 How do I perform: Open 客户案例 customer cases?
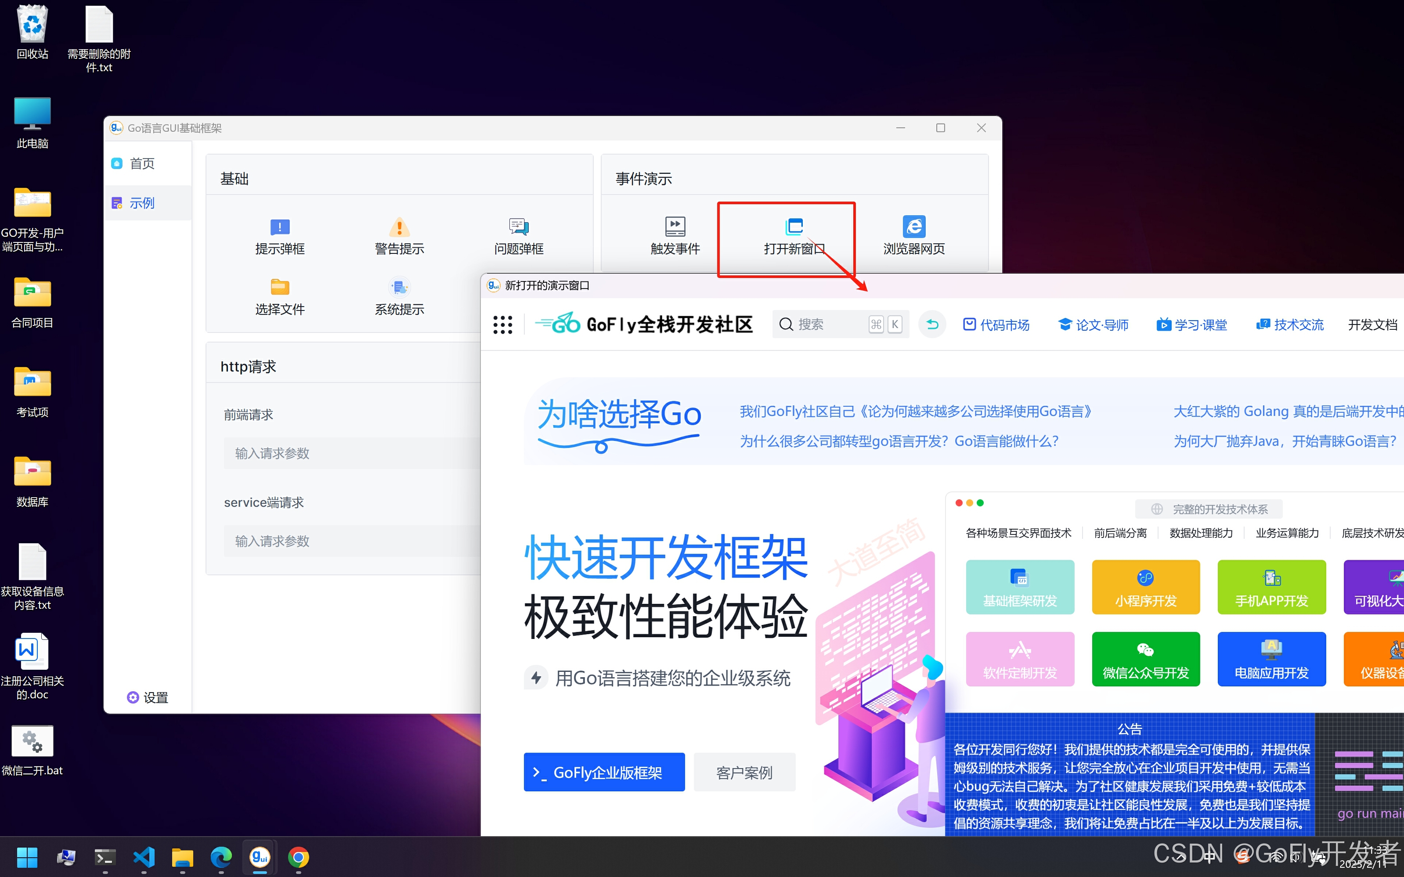pyautogui.click(x=745, y=772)
